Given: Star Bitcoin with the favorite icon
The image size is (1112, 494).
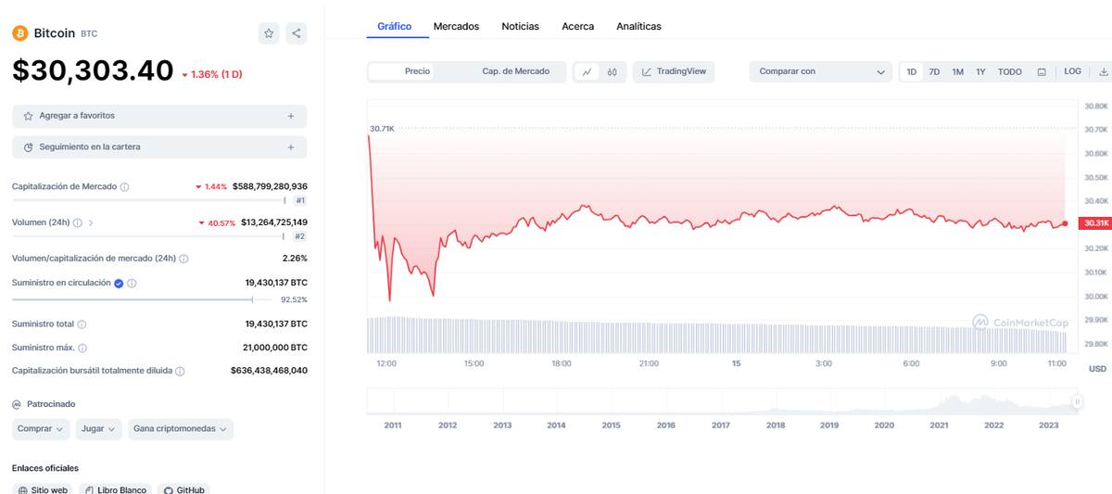Looking at the screenshot, I should point(269,33).
